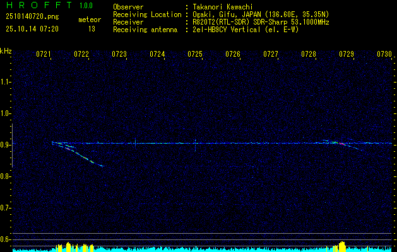This screenshot has width=397, height=252.
Task: Click receiver text R820T2(RTL-SDR) SDR-Sharp 53.1000MHz
Action: click(261, 22)
